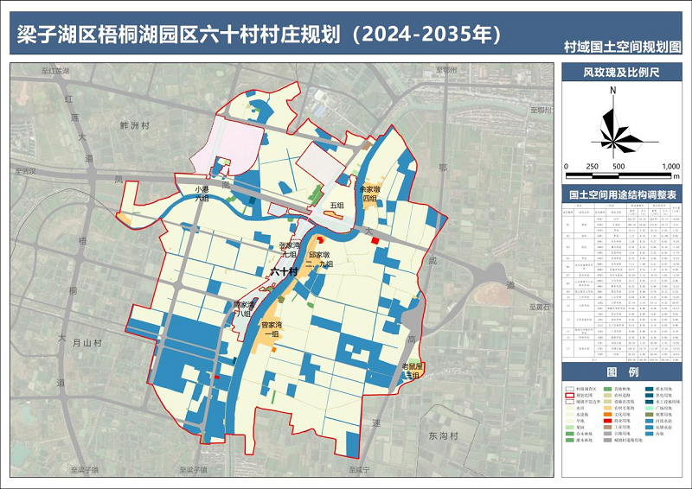Click the red-outlined 规划范围 legend symbol
Image resolution: width=692 pixels, height=489 pixels.
click(570, 396)
